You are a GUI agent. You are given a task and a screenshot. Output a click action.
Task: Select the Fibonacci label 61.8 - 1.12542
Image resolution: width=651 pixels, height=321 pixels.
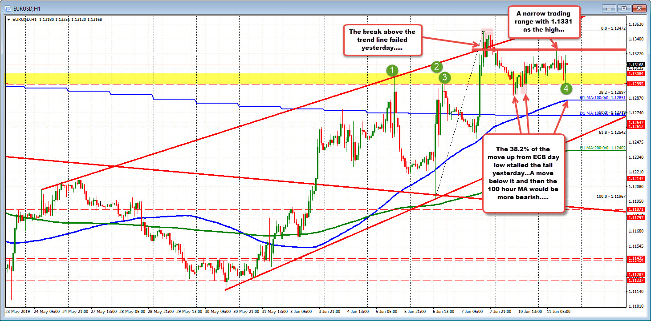click(612, 132)
